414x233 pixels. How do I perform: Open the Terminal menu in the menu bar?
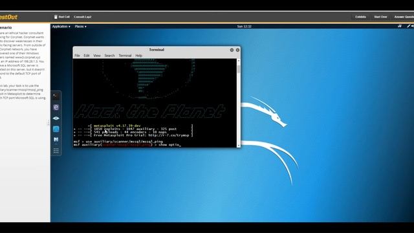(x=125, y=56)
